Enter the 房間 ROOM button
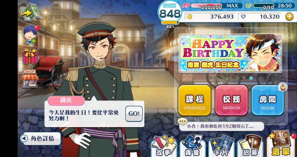 pyautogui.click(x=267, y=101)
